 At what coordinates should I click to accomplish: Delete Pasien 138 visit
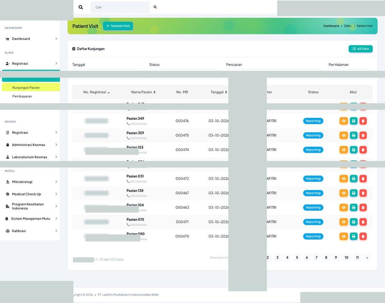tap(363, 193)
